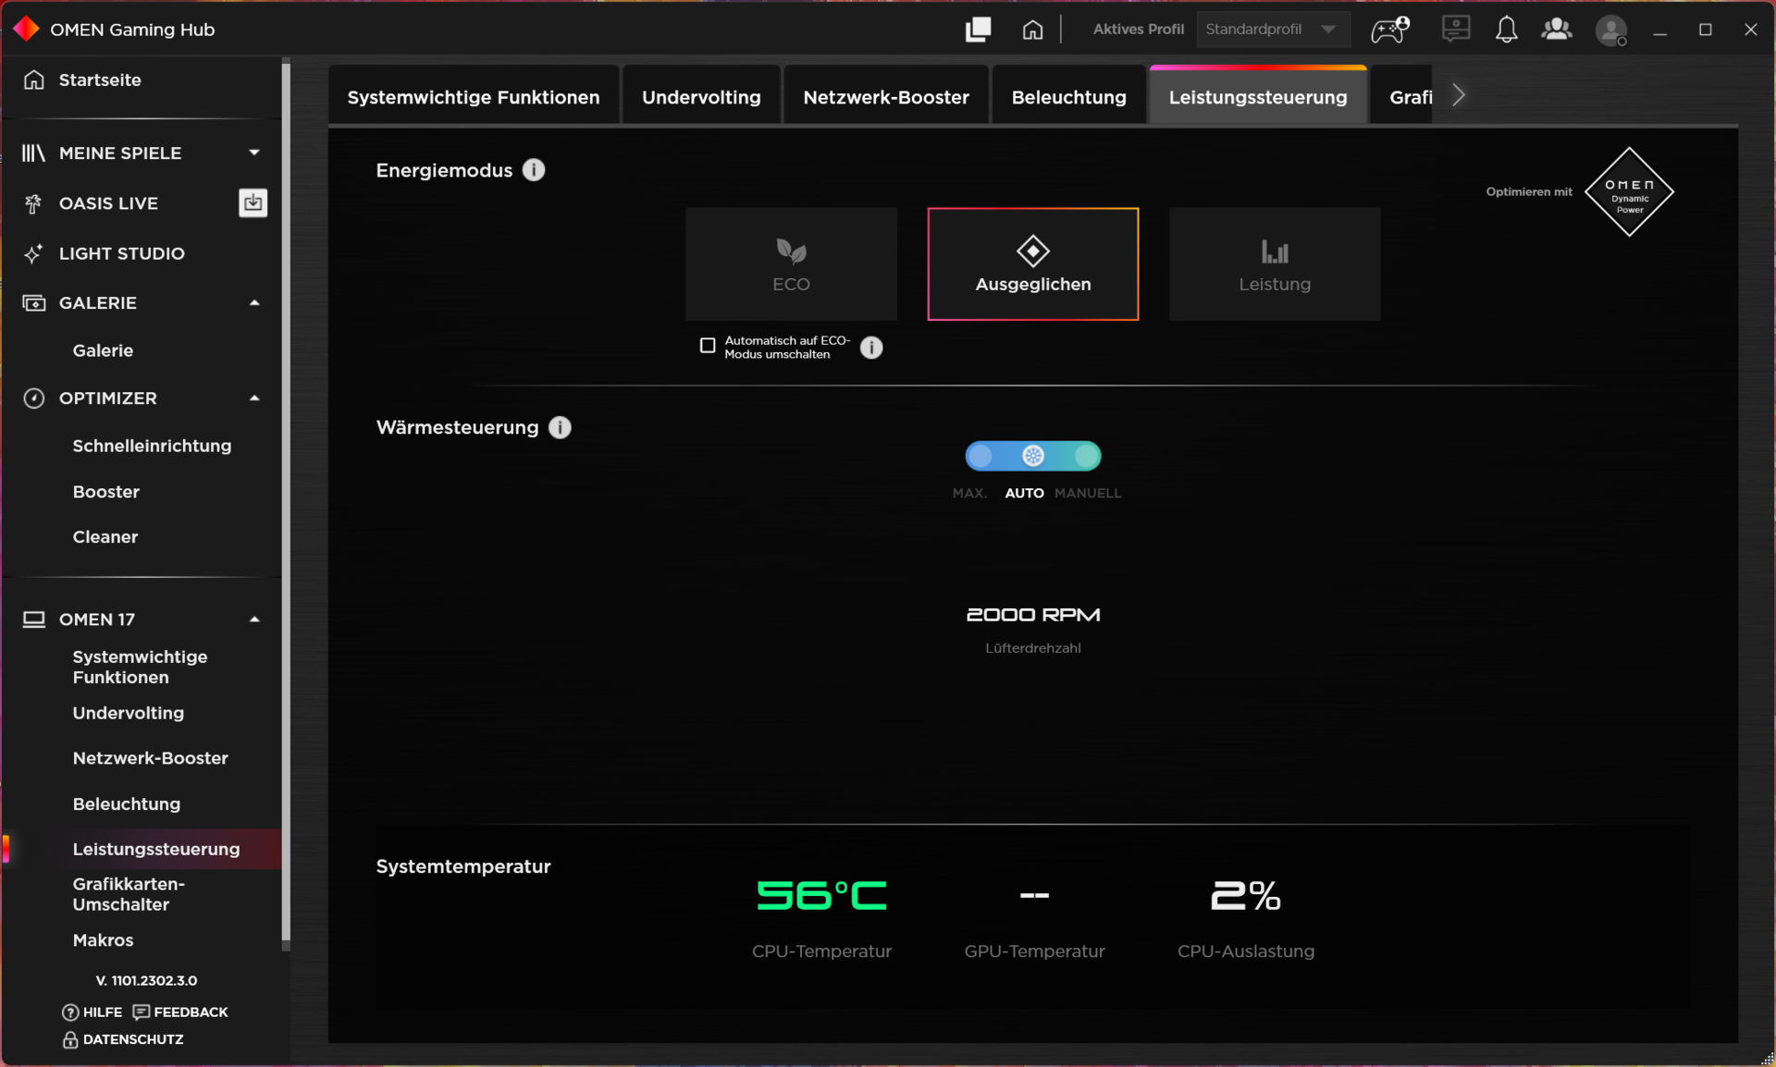1776x1067 pixels.
Task: Click the Oasis Live download icon
Action: [253, 202]
